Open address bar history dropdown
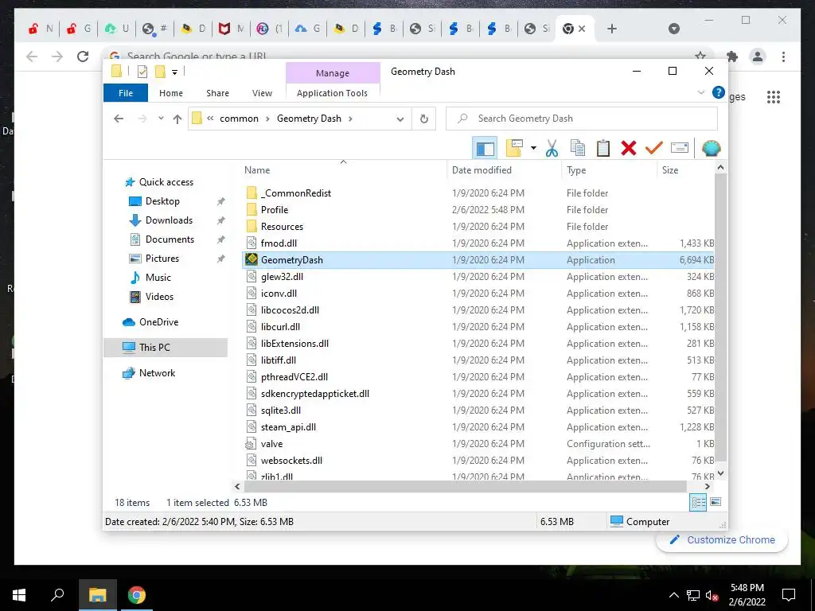 400,119
